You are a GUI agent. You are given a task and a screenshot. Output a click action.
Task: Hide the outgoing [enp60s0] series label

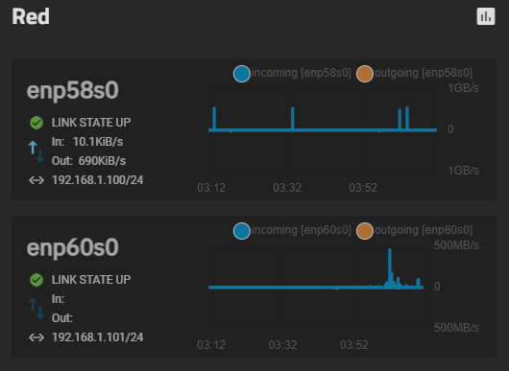pos(424,230)
